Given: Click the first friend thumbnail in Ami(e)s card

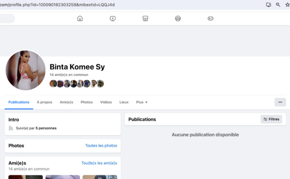Looking at the screenshot, I should 26,177.
